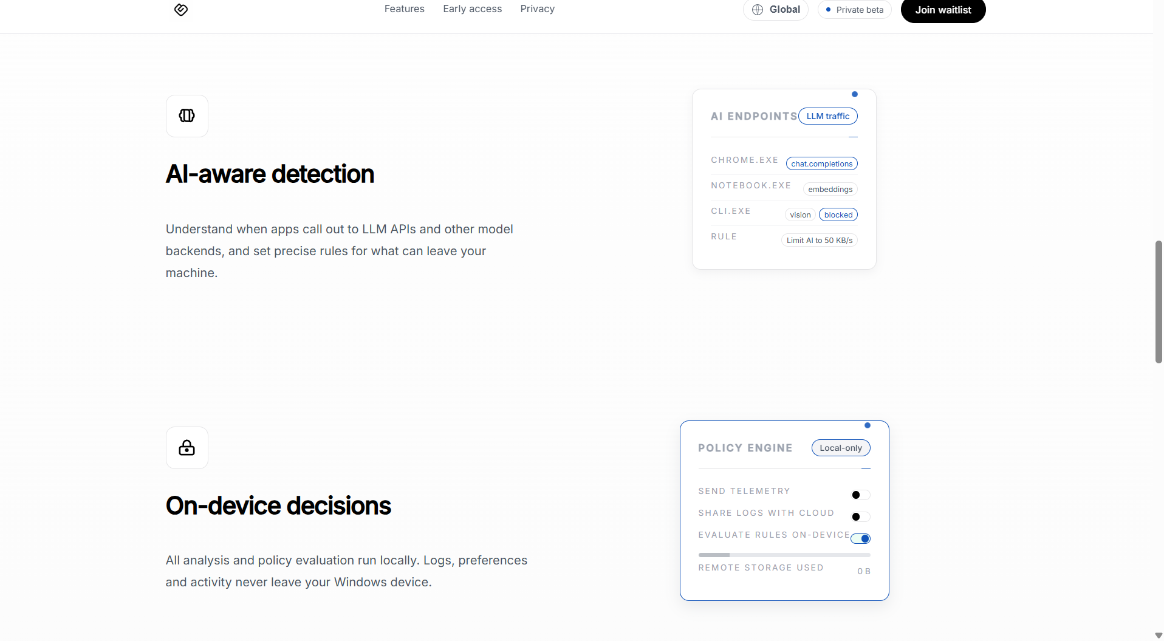
Task: Click the On-device decisions lock icon
Action: 187,448
